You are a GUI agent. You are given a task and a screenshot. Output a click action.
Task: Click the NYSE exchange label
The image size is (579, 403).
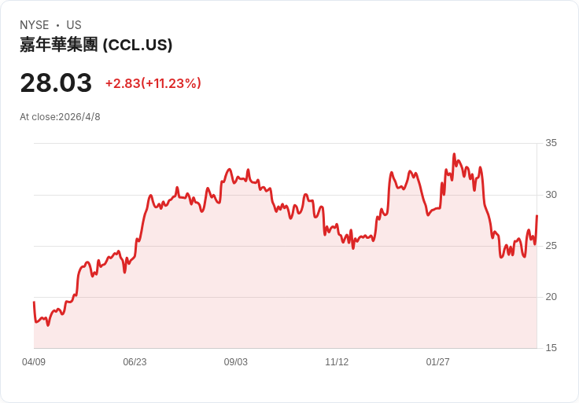click(35, 25)
